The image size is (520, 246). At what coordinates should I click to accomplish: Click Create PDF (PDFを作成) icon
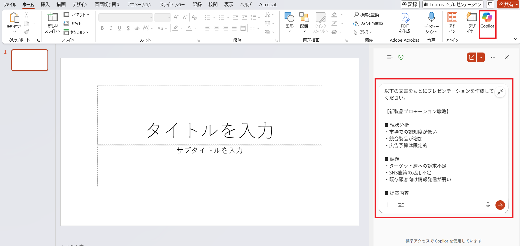click(405, 22)
